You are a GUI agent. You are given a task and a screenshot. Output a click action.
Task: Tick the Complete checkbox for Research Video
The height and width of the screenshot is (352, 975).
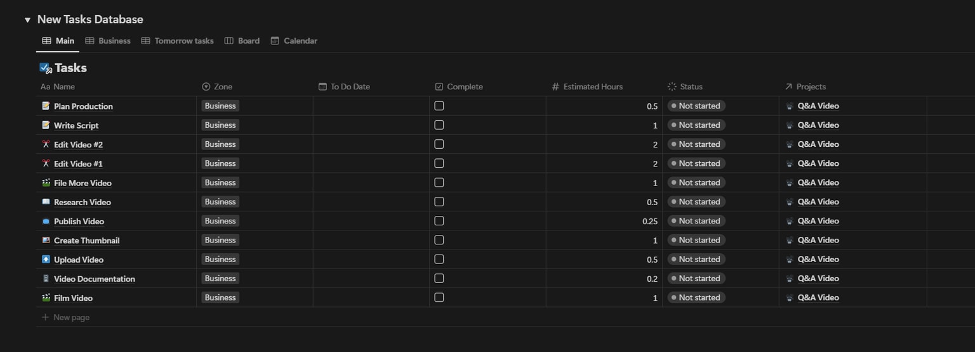[x=439, y=201]
